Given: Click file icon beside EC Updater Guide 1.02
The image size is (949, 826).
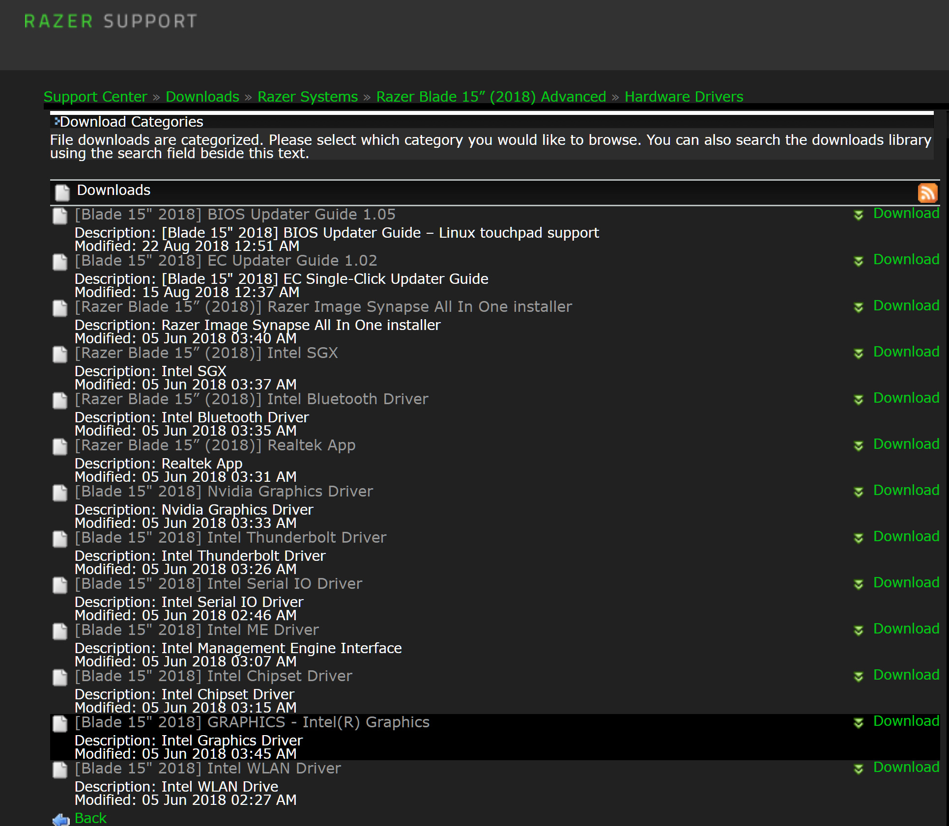Looking at the screenshot, I should tap(60, 262).
